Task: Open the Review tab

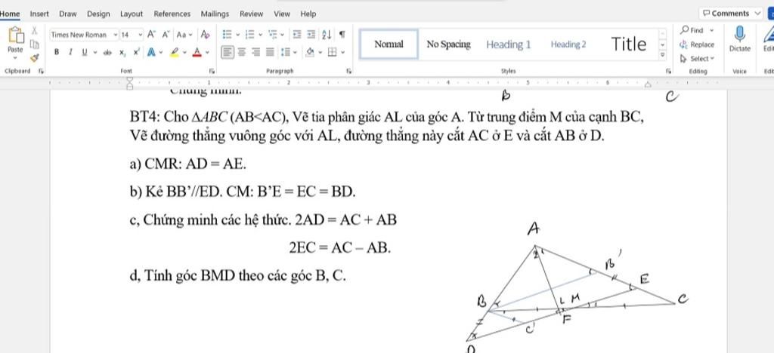Action: coord(251,14)
